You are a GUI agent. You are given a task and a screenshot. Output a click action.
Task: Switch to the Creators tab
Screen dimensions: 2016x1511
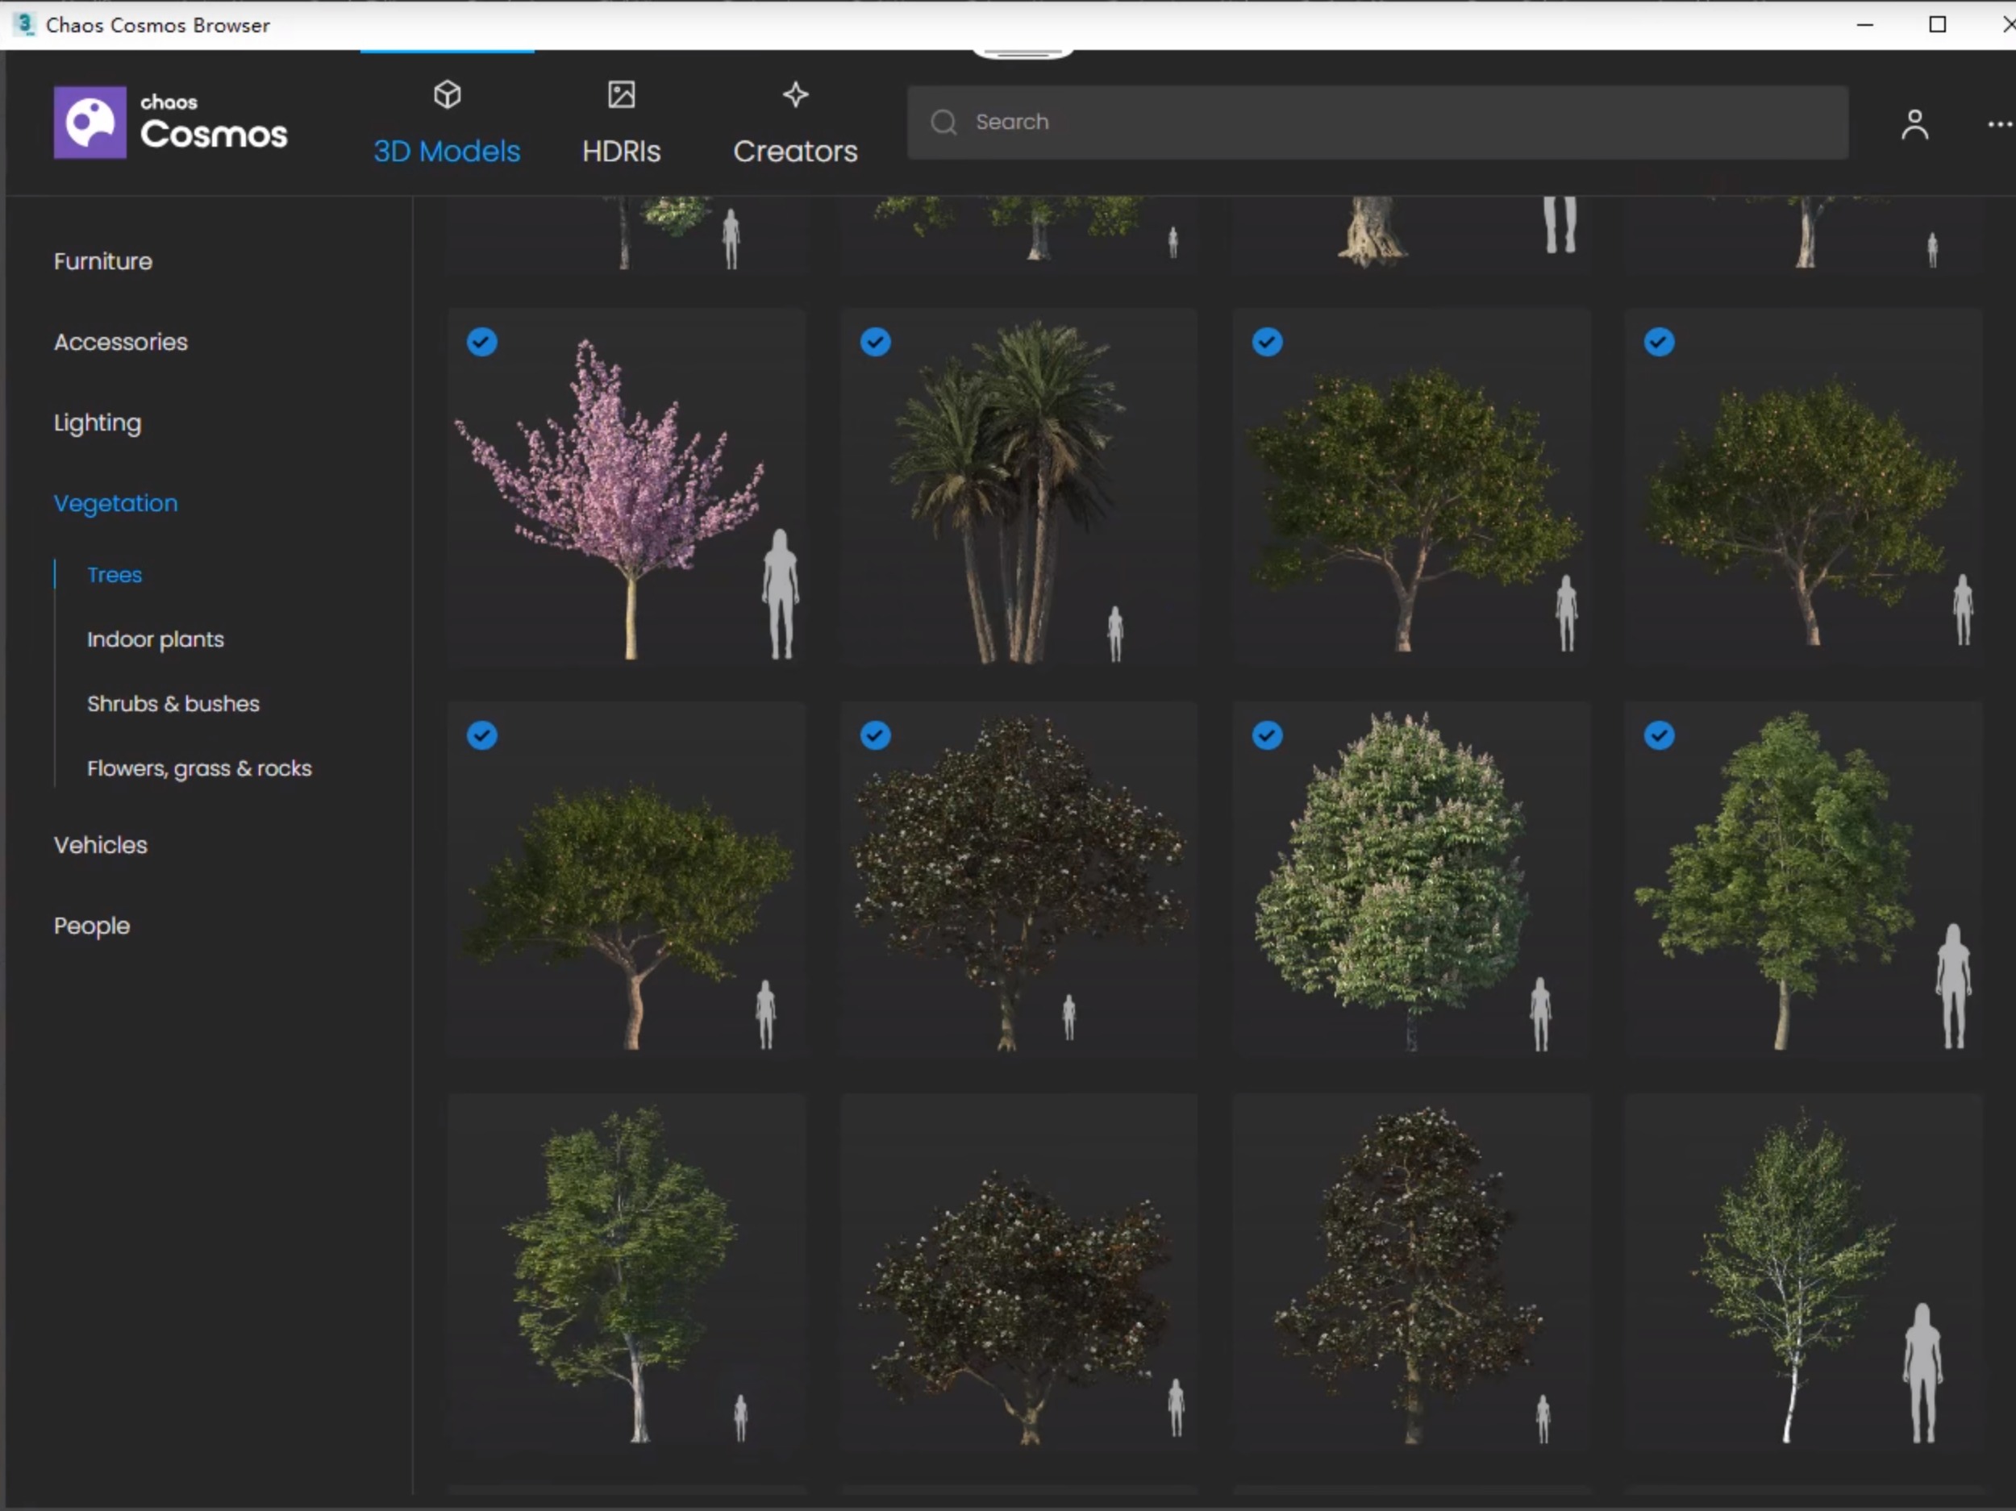pos(793,152)
